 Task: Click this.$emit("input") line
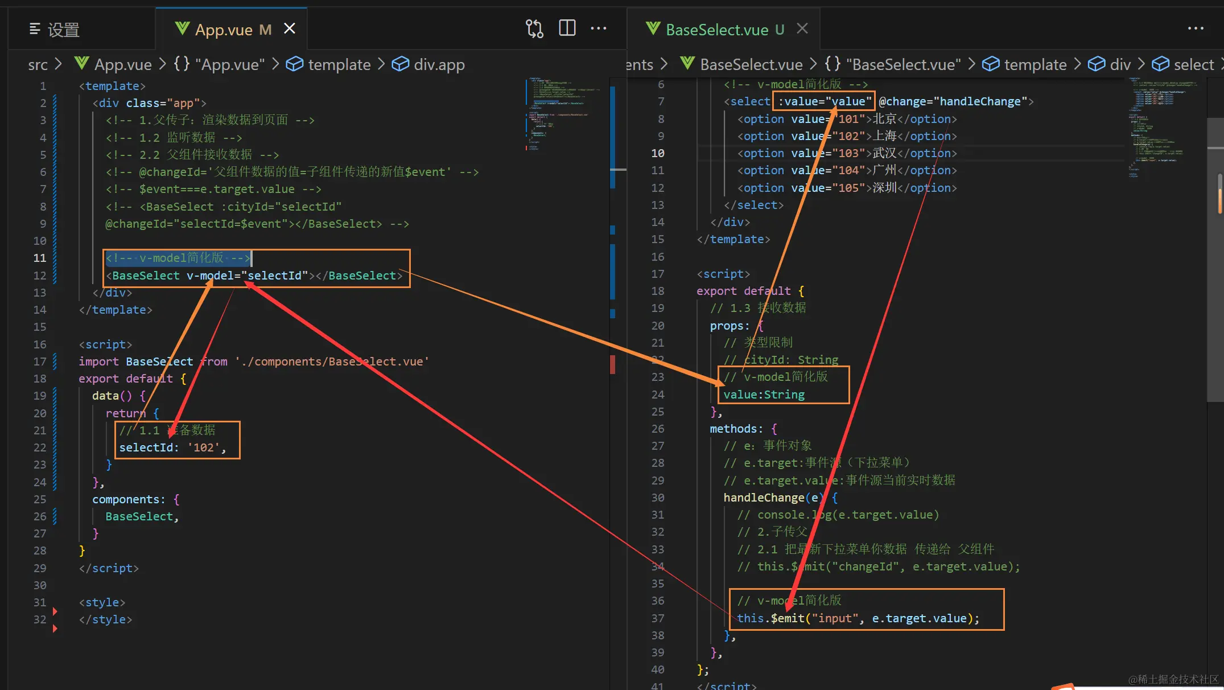[858, 619]
